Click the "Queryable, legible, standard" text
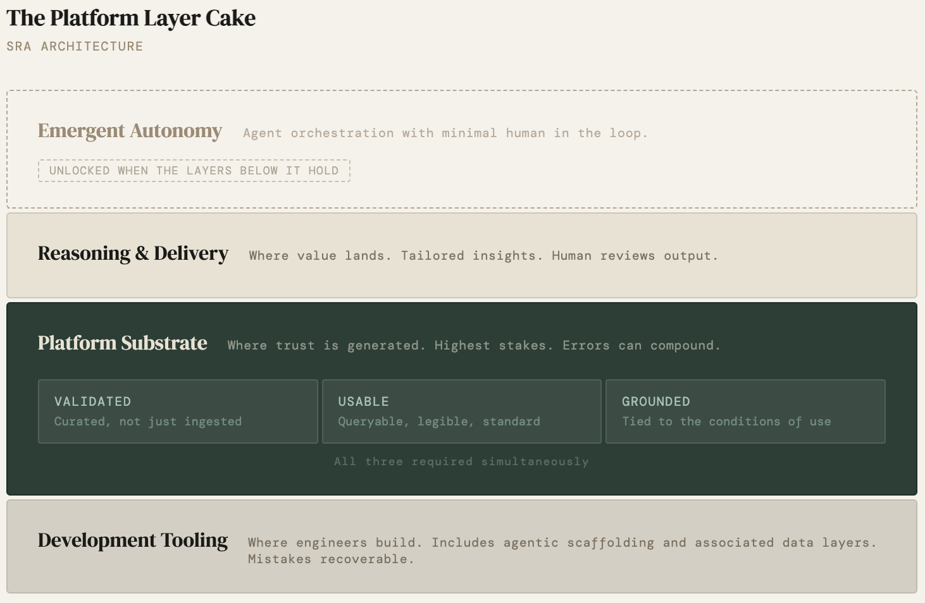This screenshot has height=603, width=925. pyautogui.click(x=438, y=422)
